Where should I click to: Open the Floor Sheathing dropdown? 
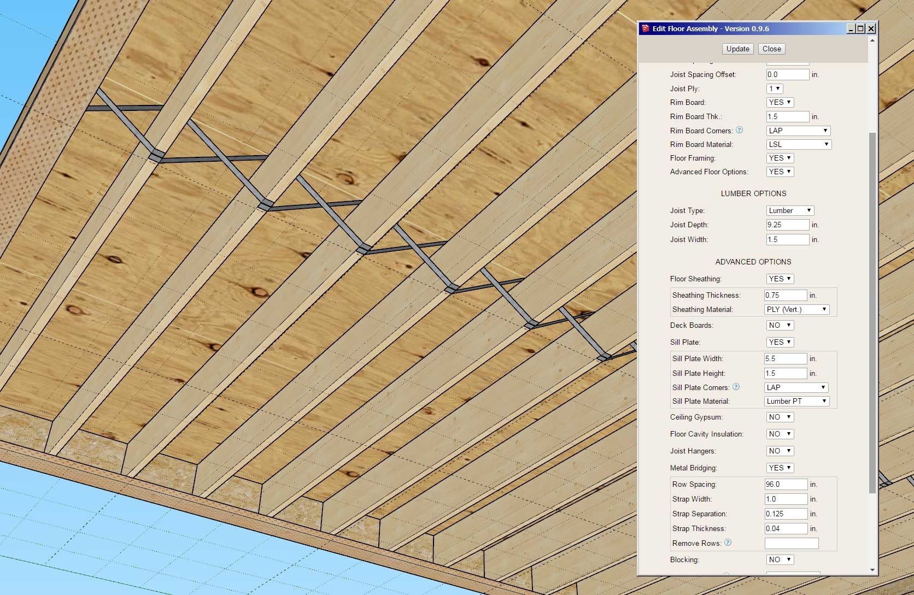tap(780, 279)
